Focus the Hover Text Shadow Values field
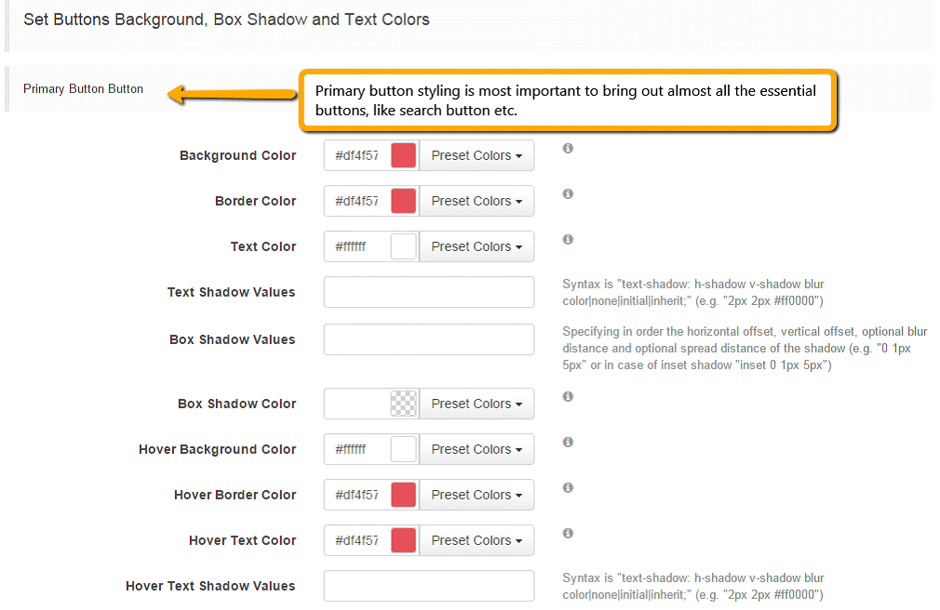The height and width of the screenshot is (610, 940). click(429, 586)
